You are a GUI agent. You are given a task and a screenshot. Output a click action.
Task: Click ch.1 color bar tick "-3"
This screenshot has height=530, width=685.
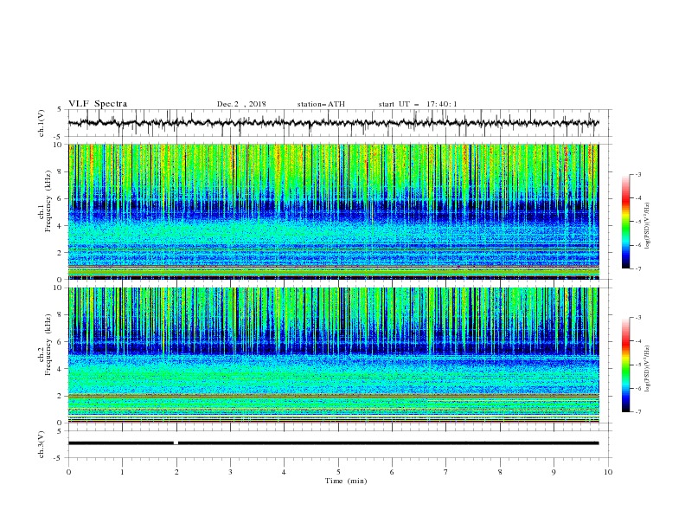[638, 175]
